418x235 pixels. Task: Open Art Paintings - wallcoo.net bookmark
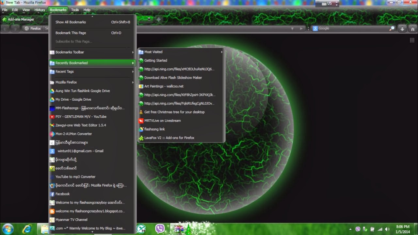[x=181, y=86]
